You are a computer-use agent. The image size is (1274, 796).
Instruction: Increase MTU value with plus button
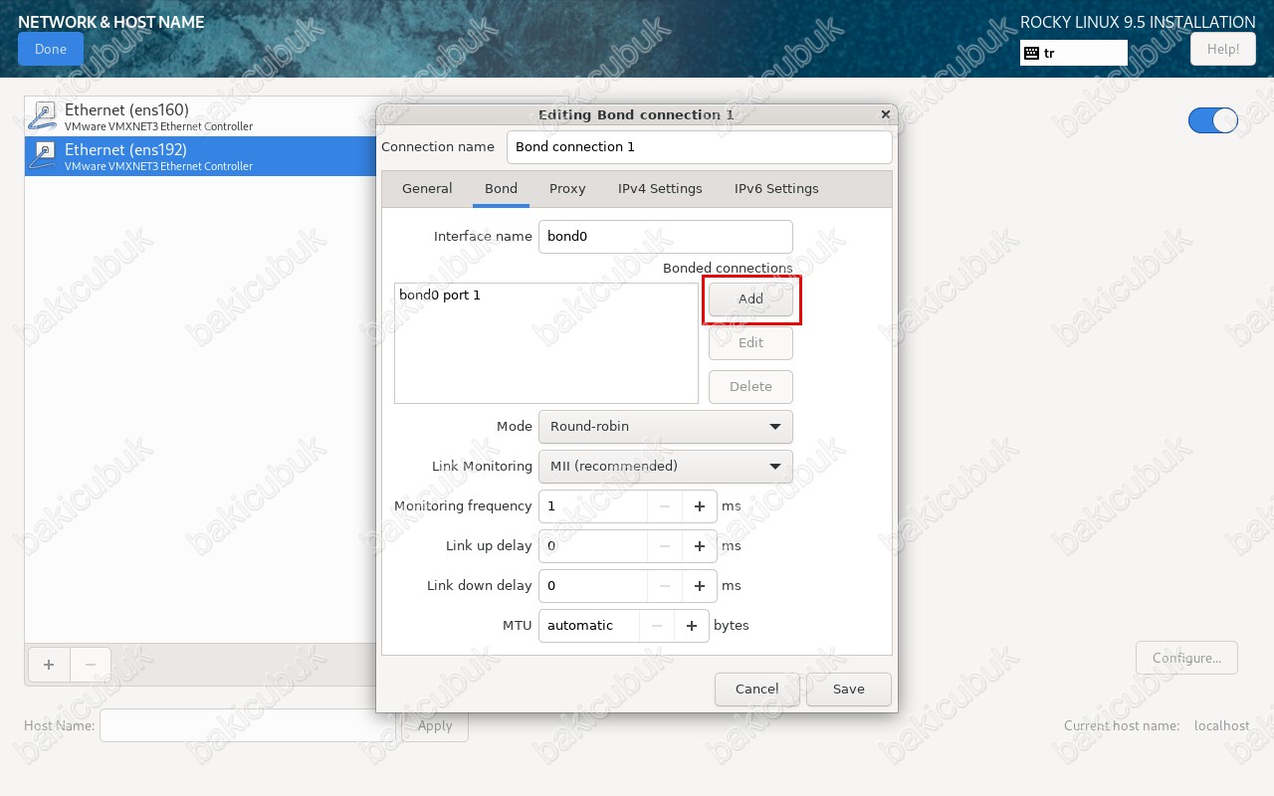pyautogui.click(x=692, y=626)
